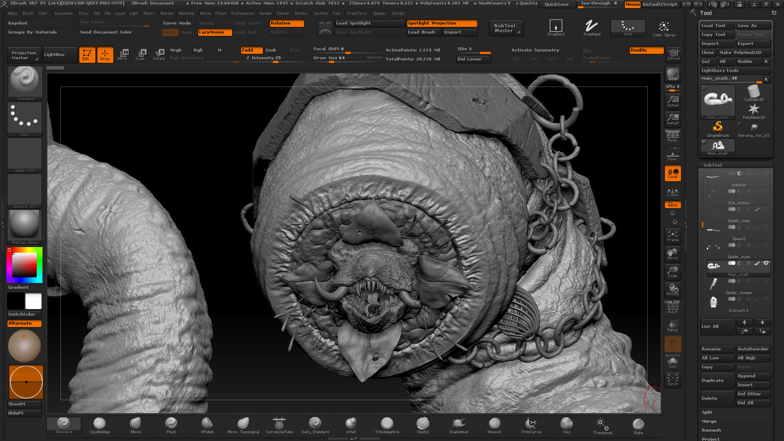Toggle Persp perspective view
The height and width of the screenshot is (441, 784).
pos(673,136)
